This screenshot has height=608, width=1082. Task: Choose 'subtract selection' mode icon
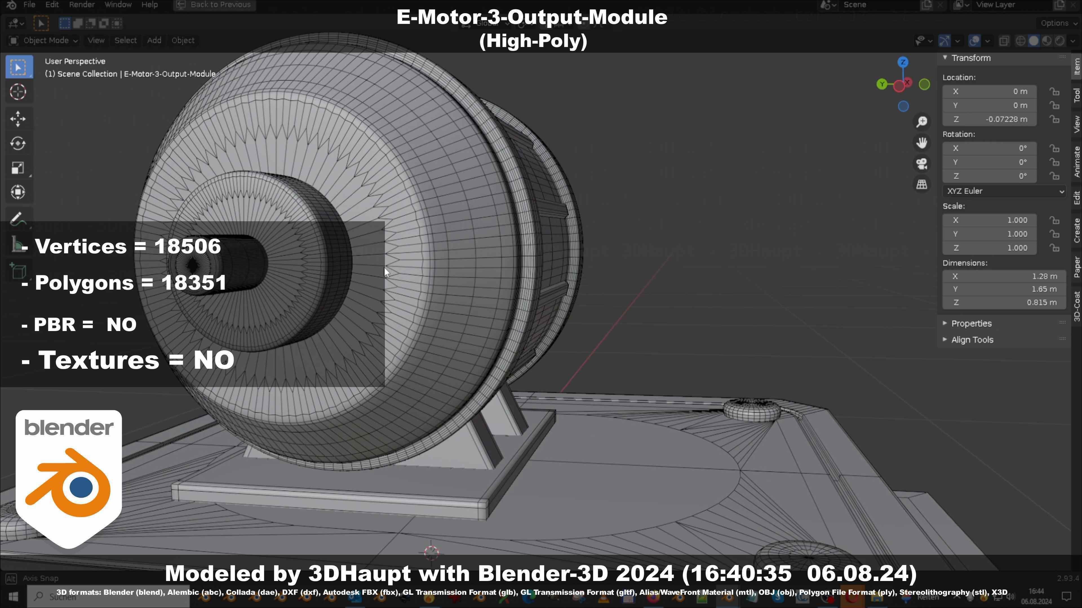(x=91, y=23)
